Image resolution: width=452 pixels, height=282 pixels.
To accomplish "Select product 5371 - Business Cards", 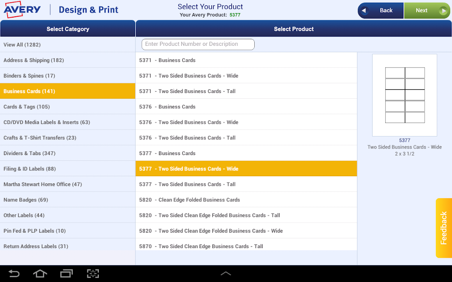I will (x=246, y=60).
